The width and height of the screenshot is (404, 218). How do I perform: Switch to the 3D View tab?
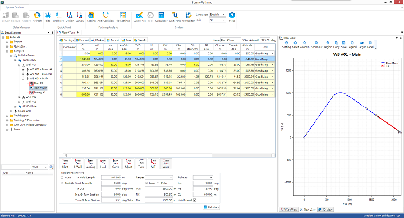[x=325, y=210]
